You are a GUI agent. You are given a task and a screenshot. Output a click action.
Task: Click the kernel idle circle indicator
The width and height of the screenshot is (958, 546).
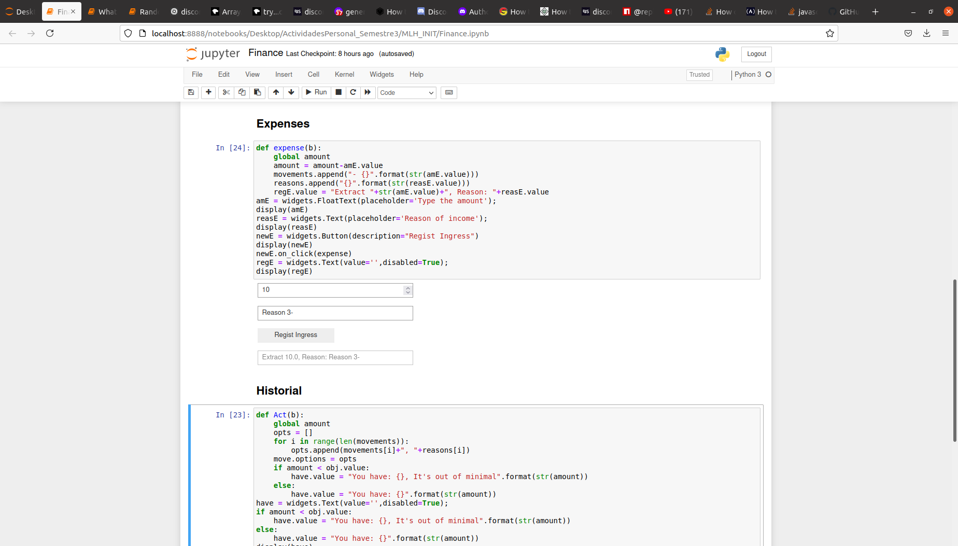pos(768,75)
